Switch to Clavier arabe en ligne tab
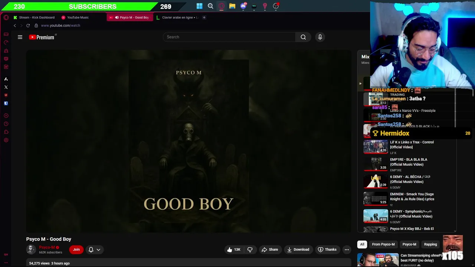Screen dimensions: 475x267 [x=177, y=17]
